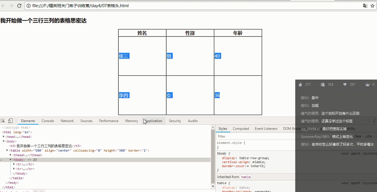Viewport: 377px width, 192px height.
Task: Click the 姓名 table header cell
Action: tap(142, 33)
